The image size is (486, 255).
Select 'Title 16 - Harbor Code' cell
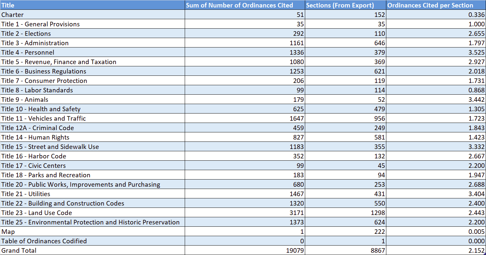pos(93,156)
